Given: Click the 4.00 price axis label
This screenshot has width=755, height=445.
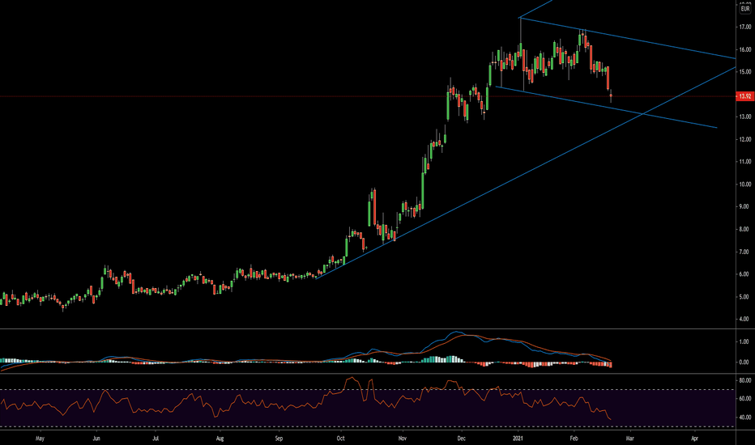Looking at the screenshot, I should (745, 319).
